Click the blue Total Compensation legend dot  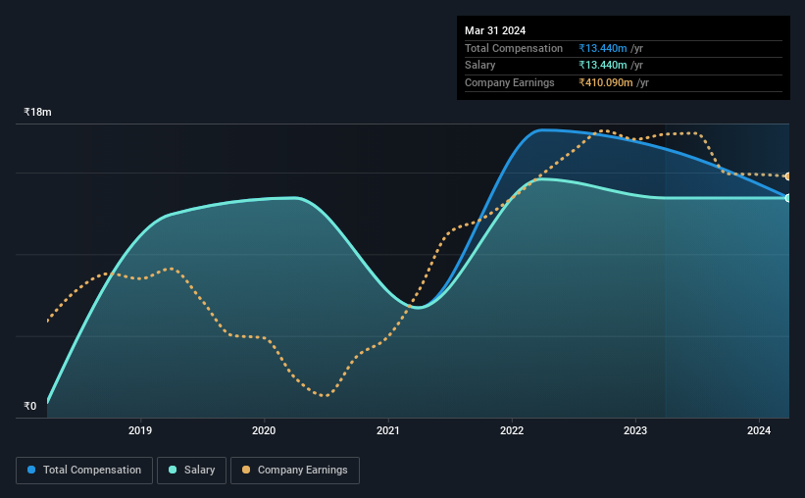(x=31, y=470)
